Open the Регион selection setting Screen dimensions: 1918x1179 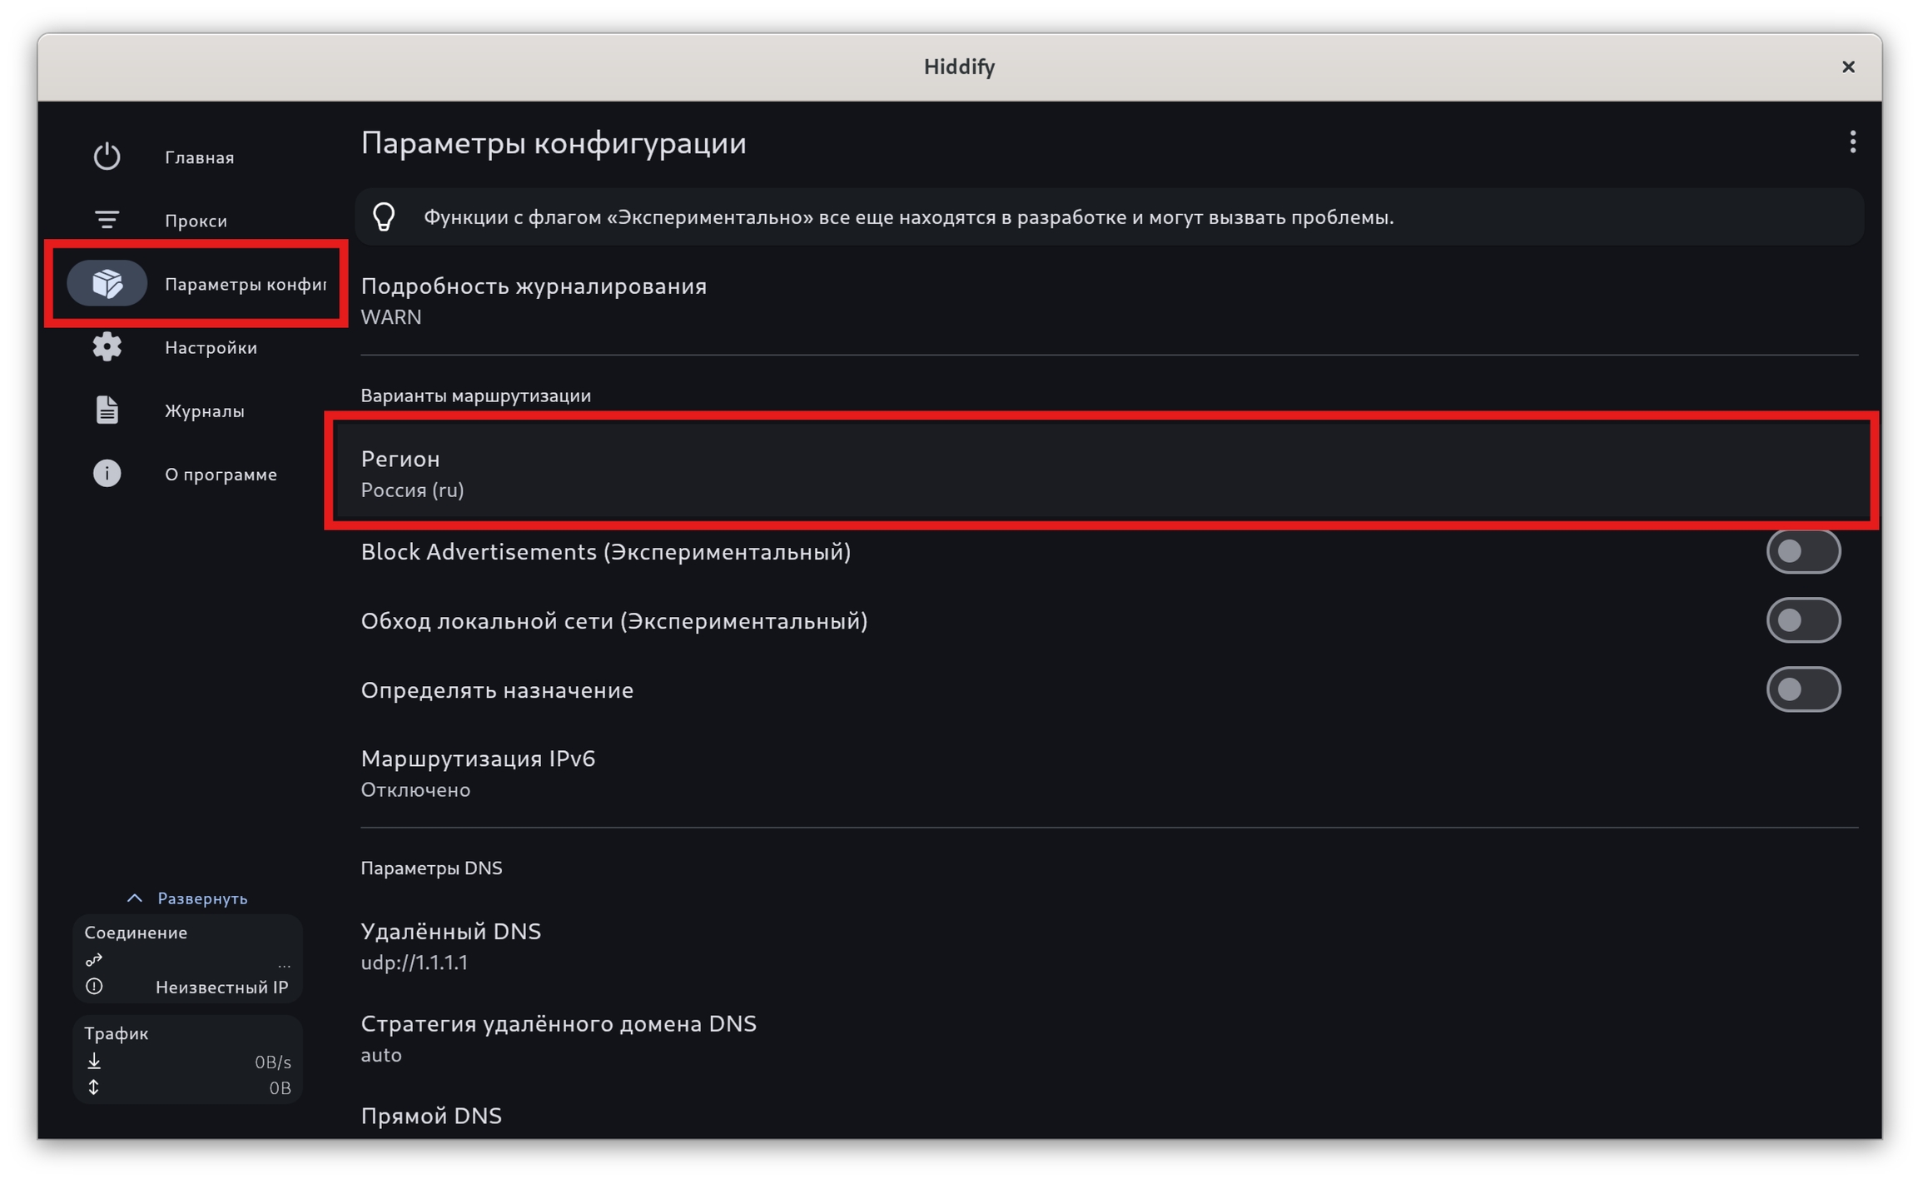pos(1099,473)
